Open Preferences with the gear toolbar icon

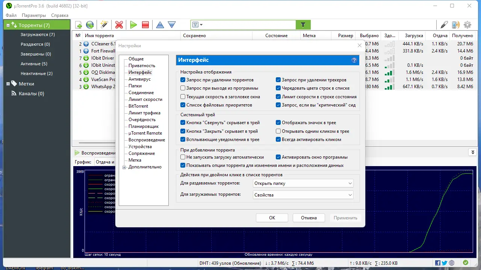point(467,25)
